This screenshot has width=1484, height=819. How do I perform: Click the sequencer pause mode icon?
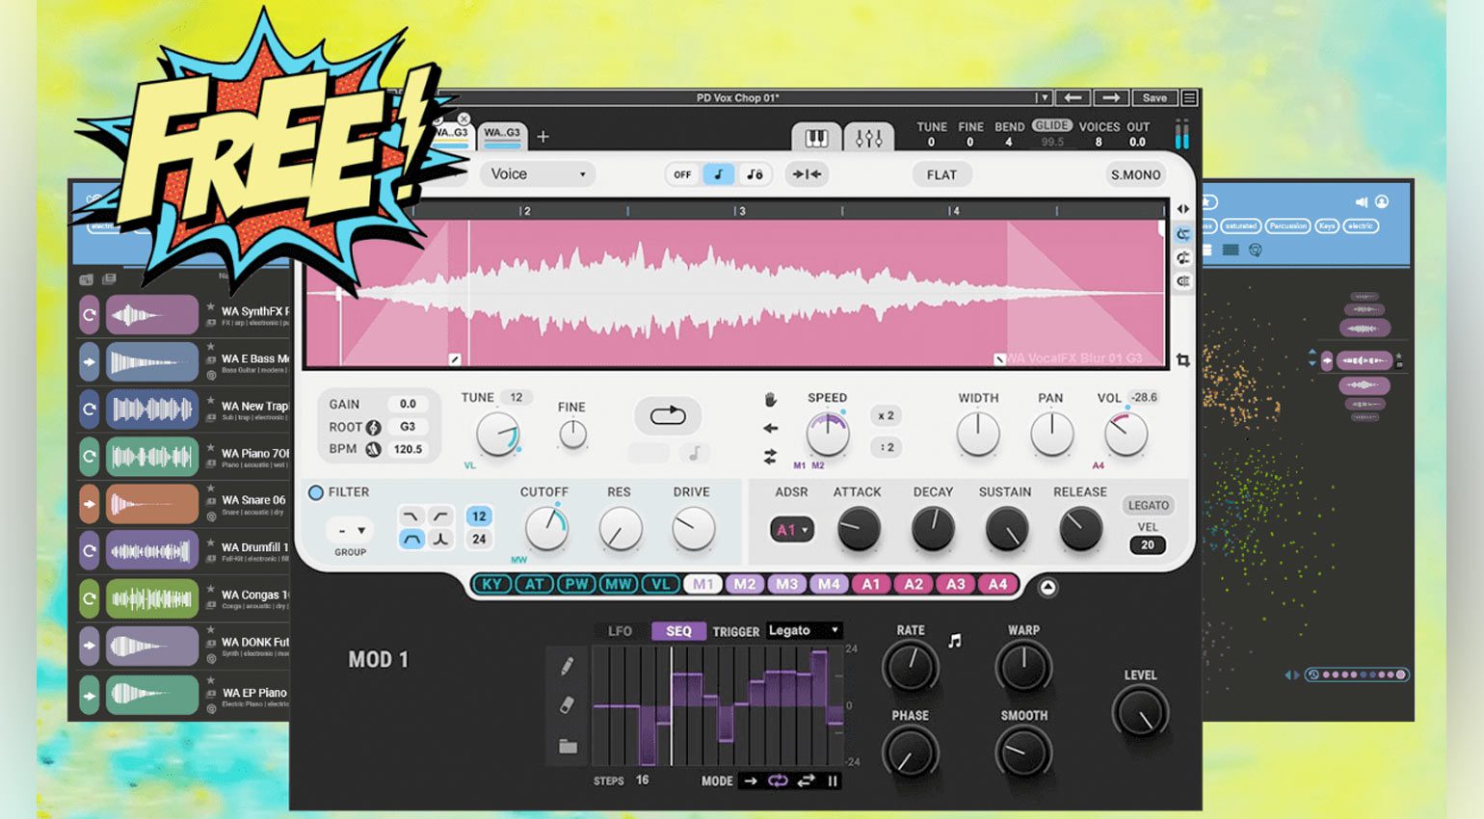coord(833,780)
